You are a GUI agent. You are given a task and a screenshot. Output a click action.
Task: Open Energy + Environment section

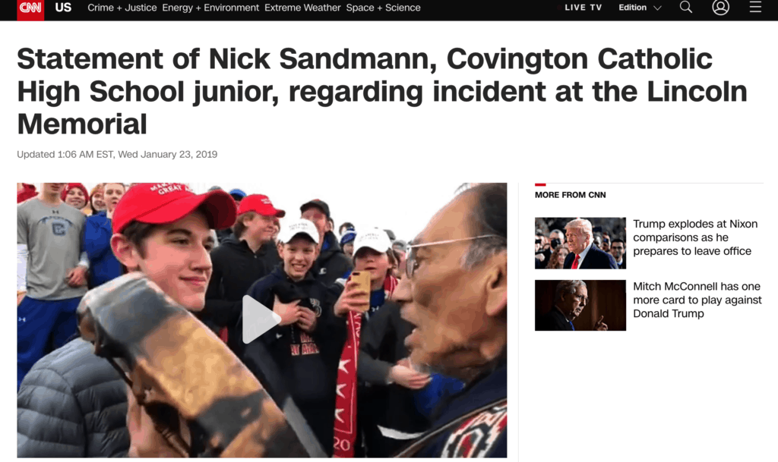pos(210,8)
